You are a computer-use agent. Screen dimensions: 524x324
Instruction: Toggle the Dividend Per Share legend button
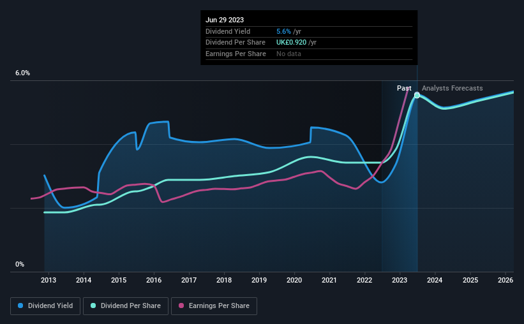[126, 306]
